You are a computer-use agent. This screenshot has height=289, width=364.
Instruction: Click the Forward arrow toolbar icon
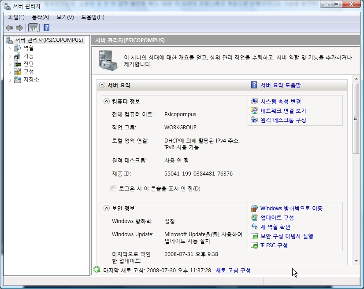click(19, 28)
